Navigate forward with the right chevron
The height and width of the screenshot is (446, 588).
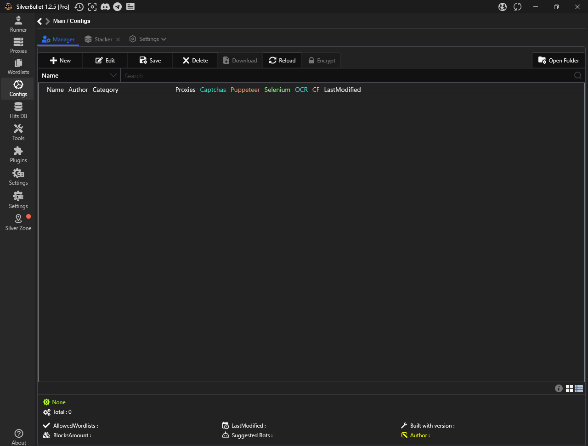pos(47,21)
